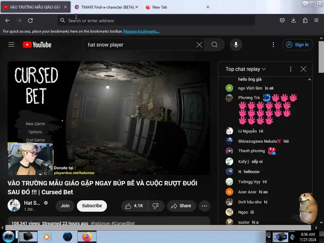Screen dimensions: 324x243
Task: Open the Firefox downloads icon
Action: pos(293,20)
